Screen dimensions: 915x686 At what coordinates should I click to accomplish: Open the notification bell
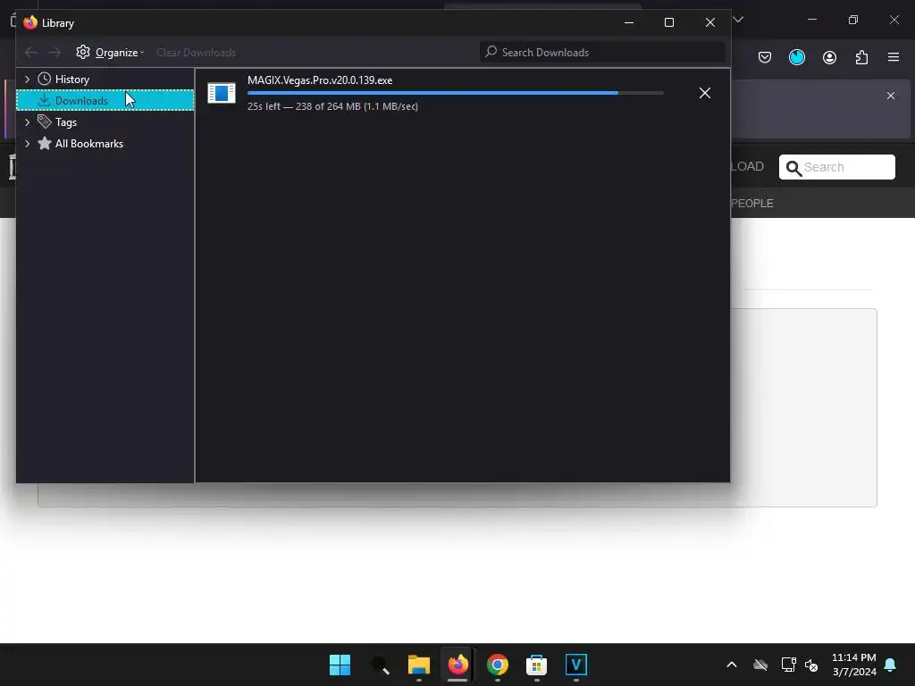click(891, 665)
